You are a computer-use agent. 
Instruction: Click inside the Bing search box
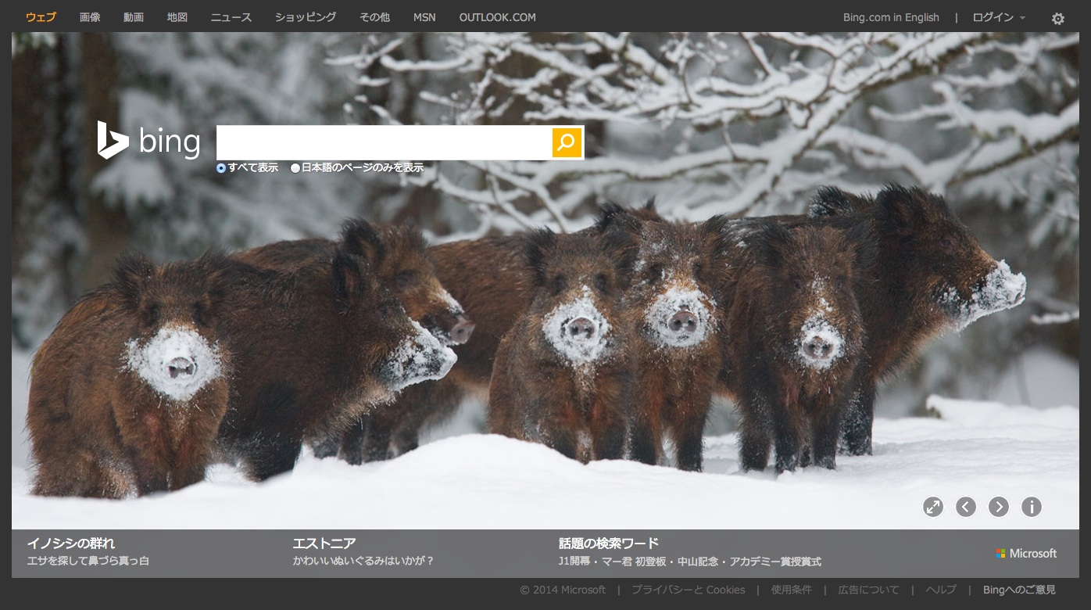tap(383, 142)
